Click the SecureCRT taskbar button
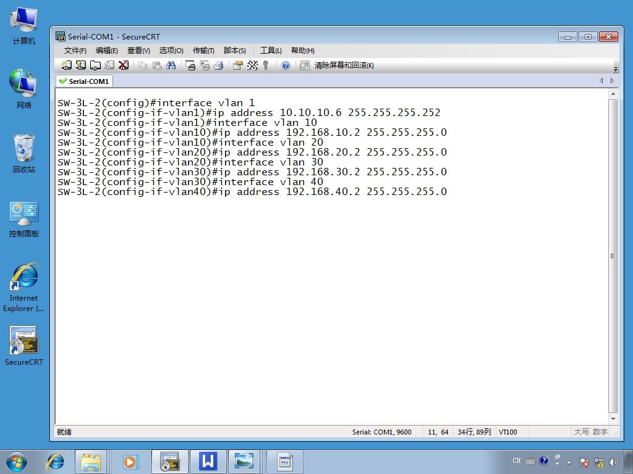Image resolution: width=633 pixels, height=474 pixels. 169,462
